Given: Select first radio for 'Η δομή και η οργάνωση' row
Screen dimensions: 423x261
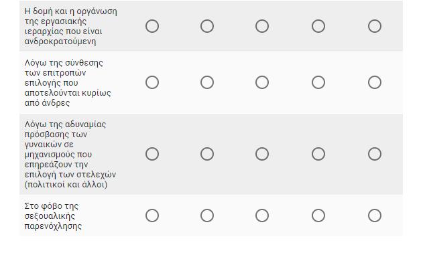Looking at the screenshot, I should [152, 26].
